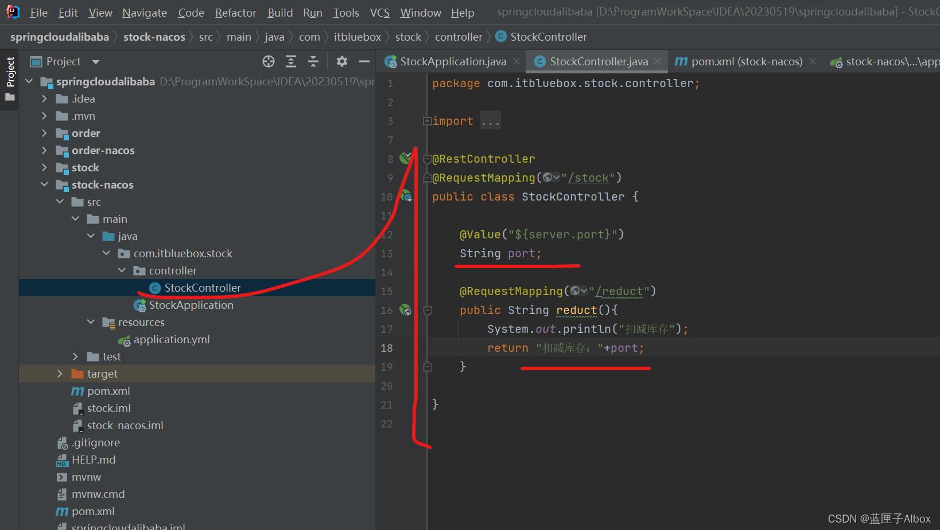Click the locate/select opened file crosshair icon
940x530 pixels.
click(x=269, y=61)
